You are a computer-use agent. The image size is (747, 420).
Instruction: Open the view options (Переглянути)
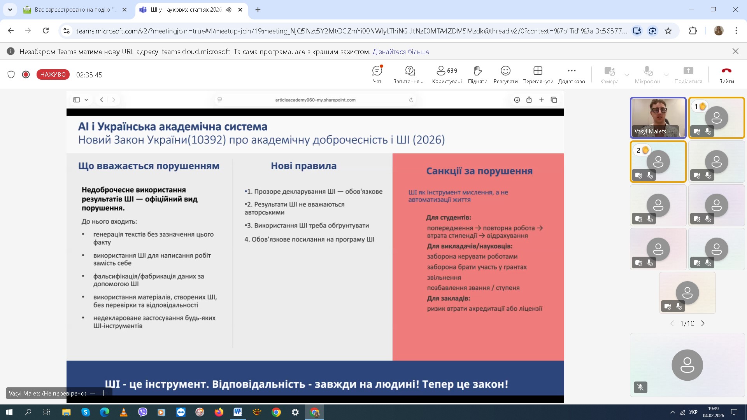point(538,74)
